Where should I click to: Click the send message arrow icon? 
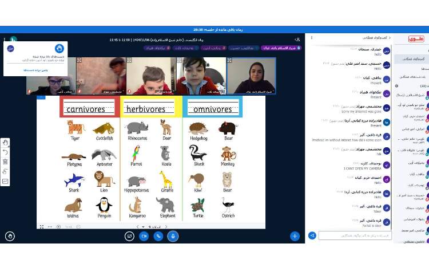[x=312, y=235]
